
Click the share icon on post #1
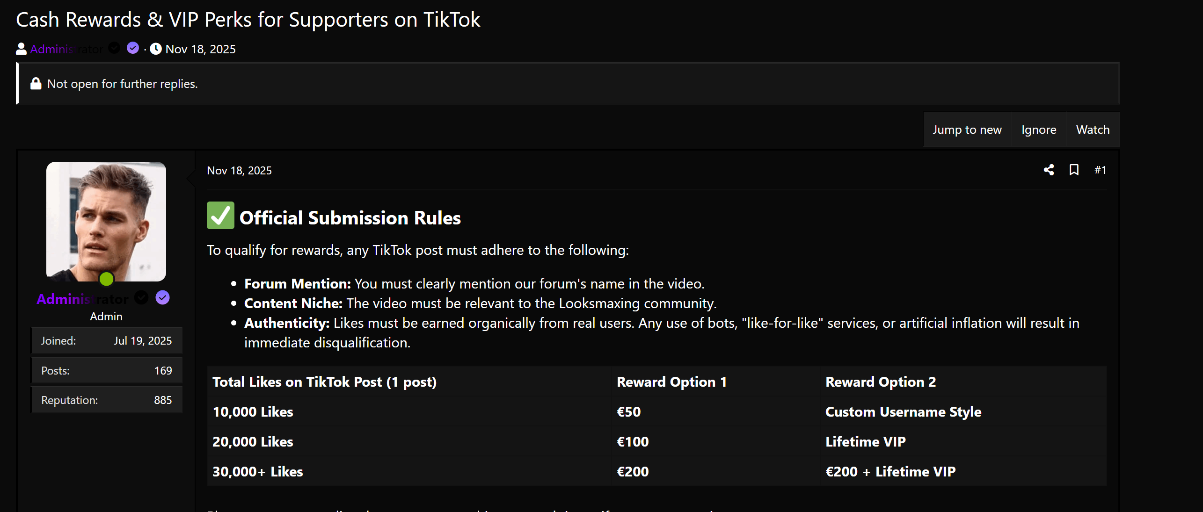click(x=1049, y=170)
